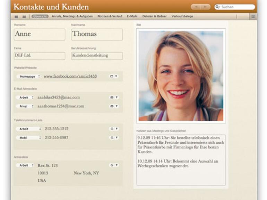Click country USA
The height and width of the screenshot is (200, 267).
point(42,181)
